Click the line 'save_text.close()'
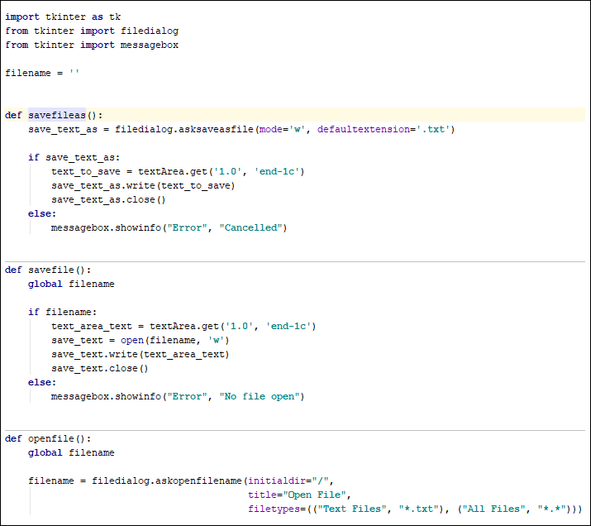The height and width of the screenshot is (526, 591). coord(100,368)
